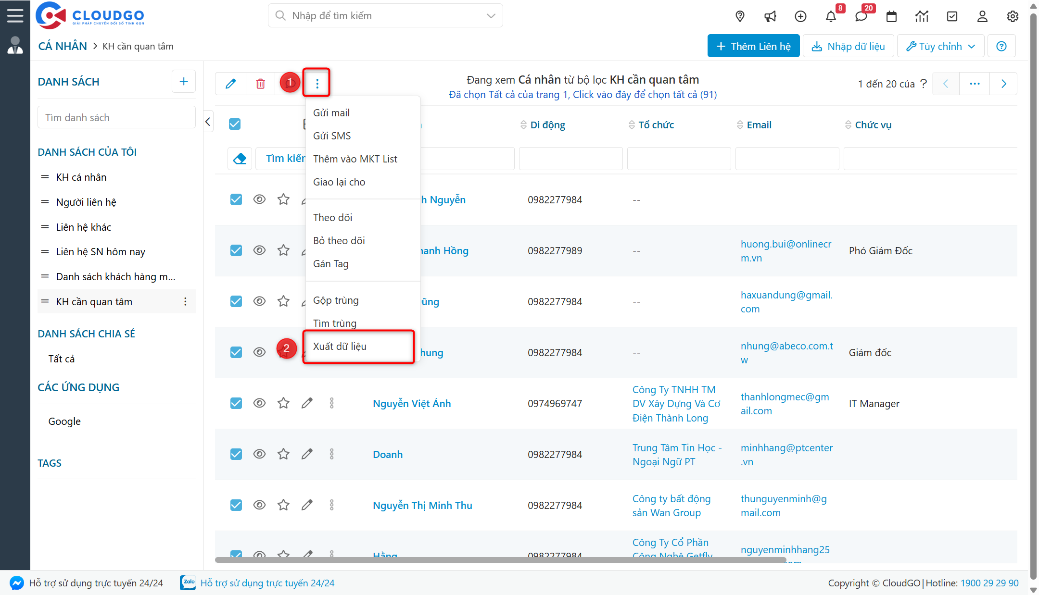Expand the Tùy chỉnh dropdown
This screenshot has height=595, width=1039.
coord(940,46)
